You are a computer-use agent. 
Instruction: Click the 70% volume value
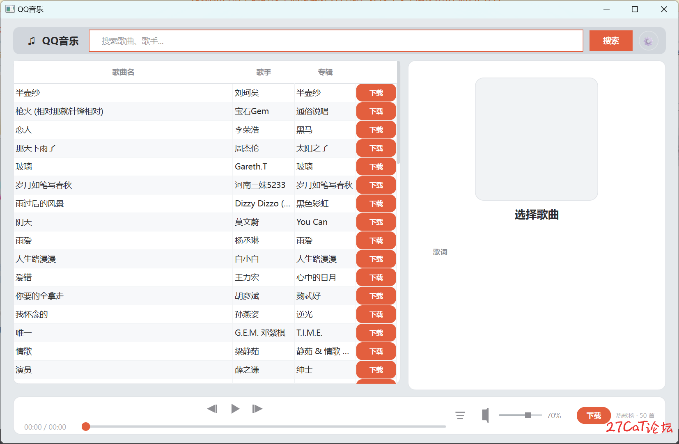coord(554,416)
